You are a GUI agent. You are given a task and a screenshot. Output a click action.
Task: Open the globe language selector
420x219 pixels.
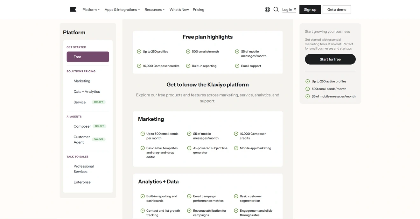coord(267,10)
